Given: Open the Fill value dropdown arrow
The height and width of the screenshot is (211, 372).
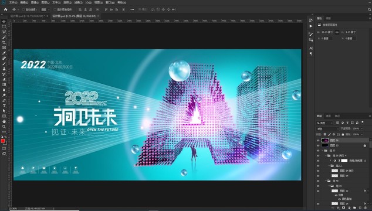Looking at the screenshot, I should click(x=362, y=134).
